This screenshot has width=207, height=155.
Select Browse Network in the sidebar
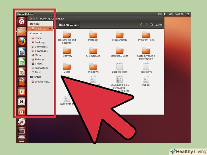pyautogui.click(x=41, y=82)
